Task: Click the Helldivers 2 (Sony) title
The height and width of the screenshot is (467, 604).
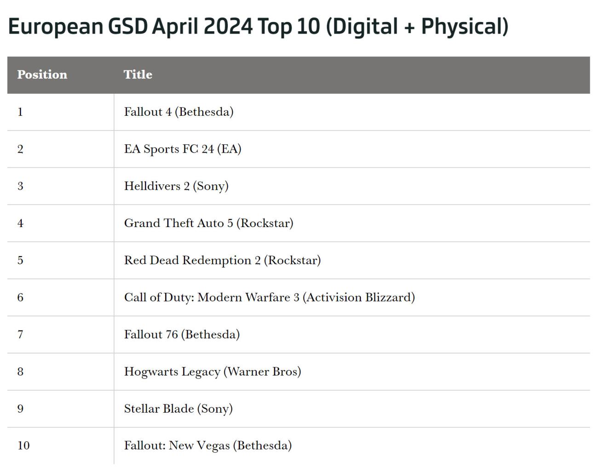Action: tap(176, 186)
